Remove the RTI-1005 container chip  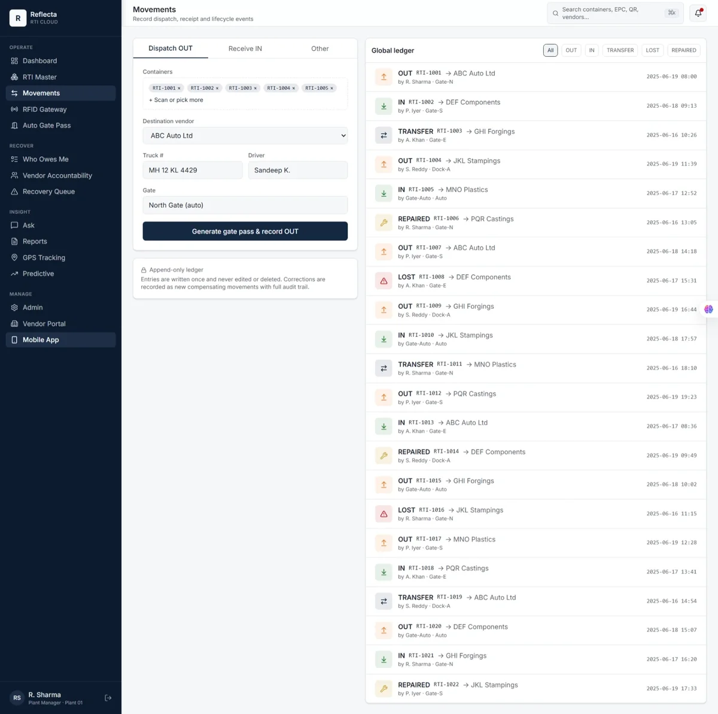coord(332,88)
